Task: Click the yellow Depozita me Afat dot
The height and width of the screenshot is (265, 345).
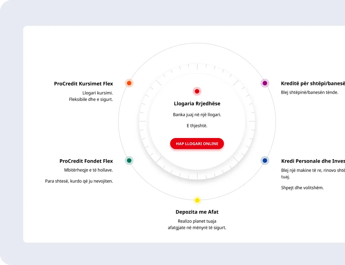Action: (x=197, y=200)
